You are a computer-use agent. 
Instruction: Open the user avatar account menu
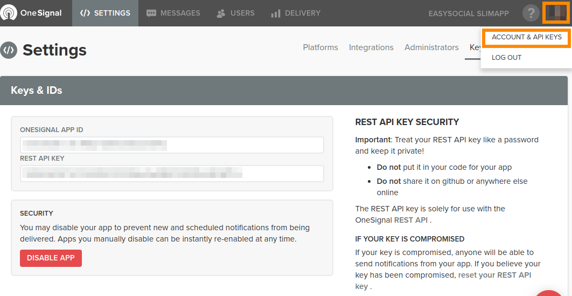(x=557, y=13)
